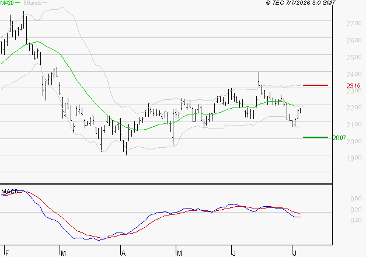
Task: Click the 2400 price axis label
Action: [354, 74]
